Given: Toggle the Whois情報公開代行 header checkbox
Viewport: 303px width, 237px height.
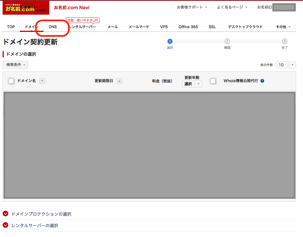Looking at the screenshot, I should click(213, 81).
